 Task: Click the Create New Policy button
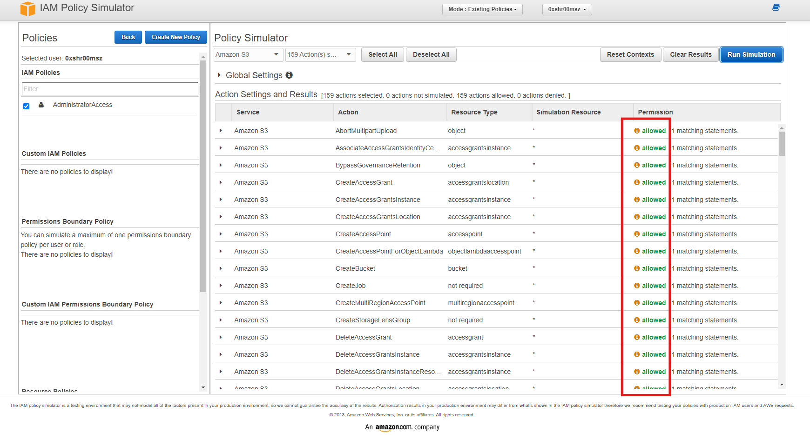click(x=175, y=37)
